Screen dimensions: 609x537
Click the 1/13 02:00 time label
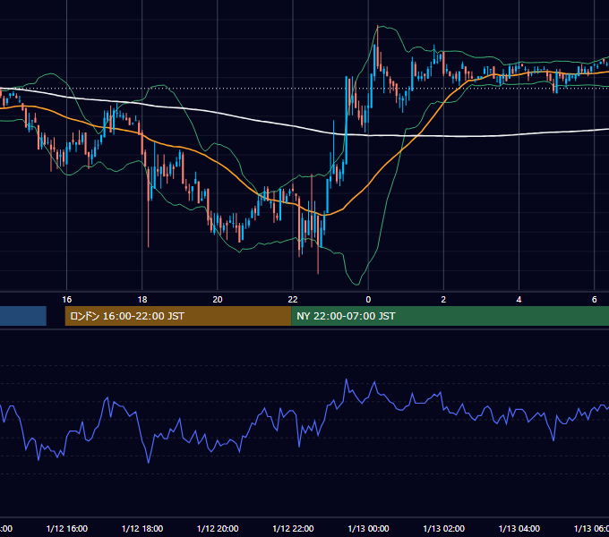[x=443, y=528]
